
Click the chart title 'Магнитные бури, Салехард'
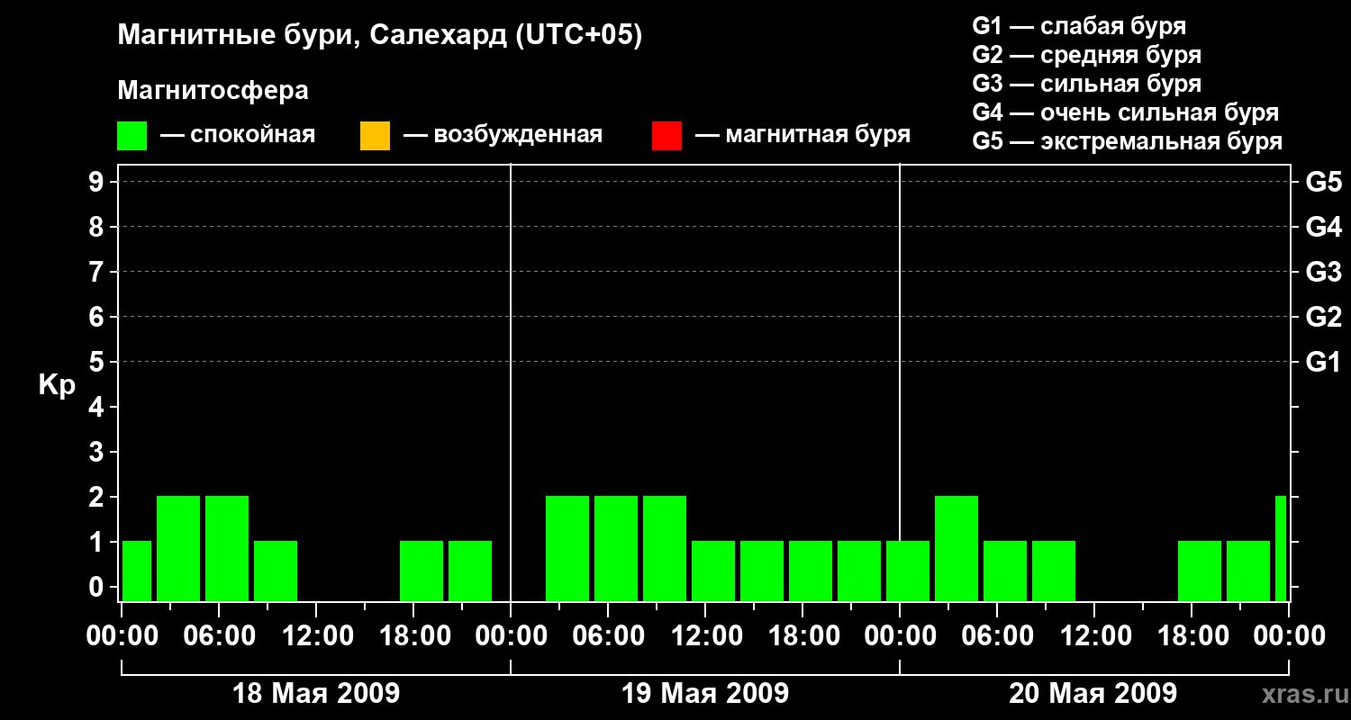[379, 36]
